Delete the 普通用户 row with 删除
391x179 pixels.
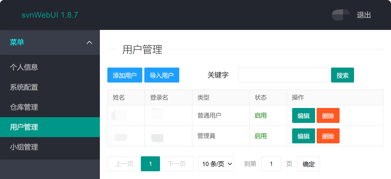(x=328, y=116)
